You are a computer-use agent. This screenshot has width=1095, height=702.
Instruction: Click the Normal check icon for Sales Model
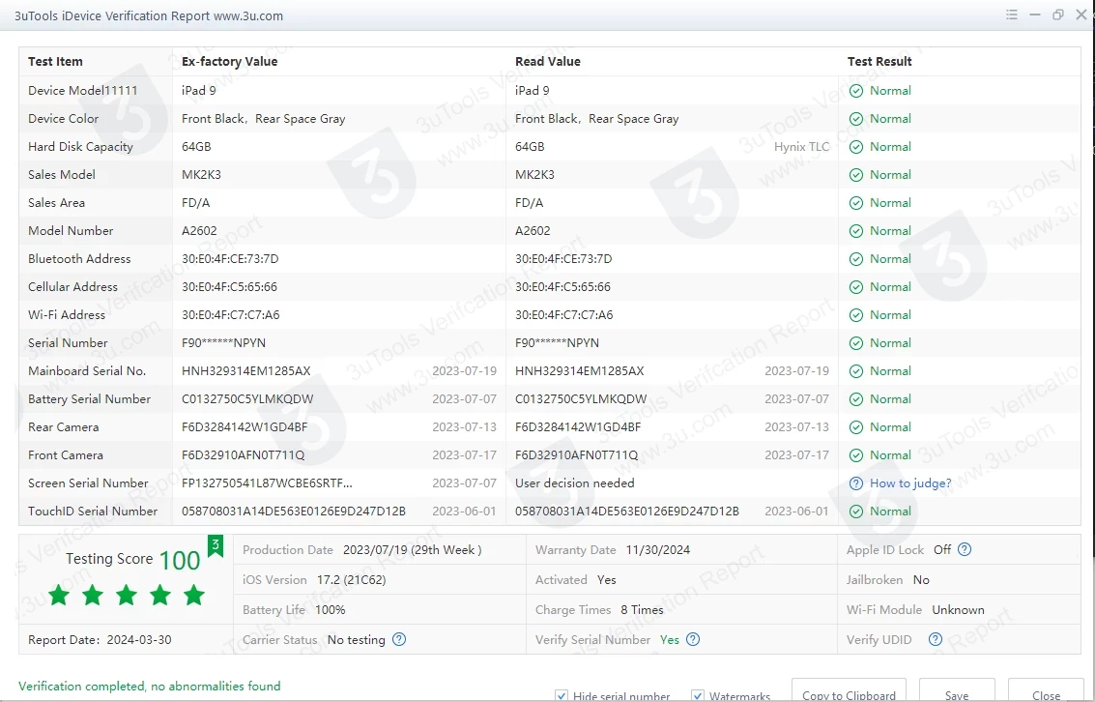tap(855, 175)
